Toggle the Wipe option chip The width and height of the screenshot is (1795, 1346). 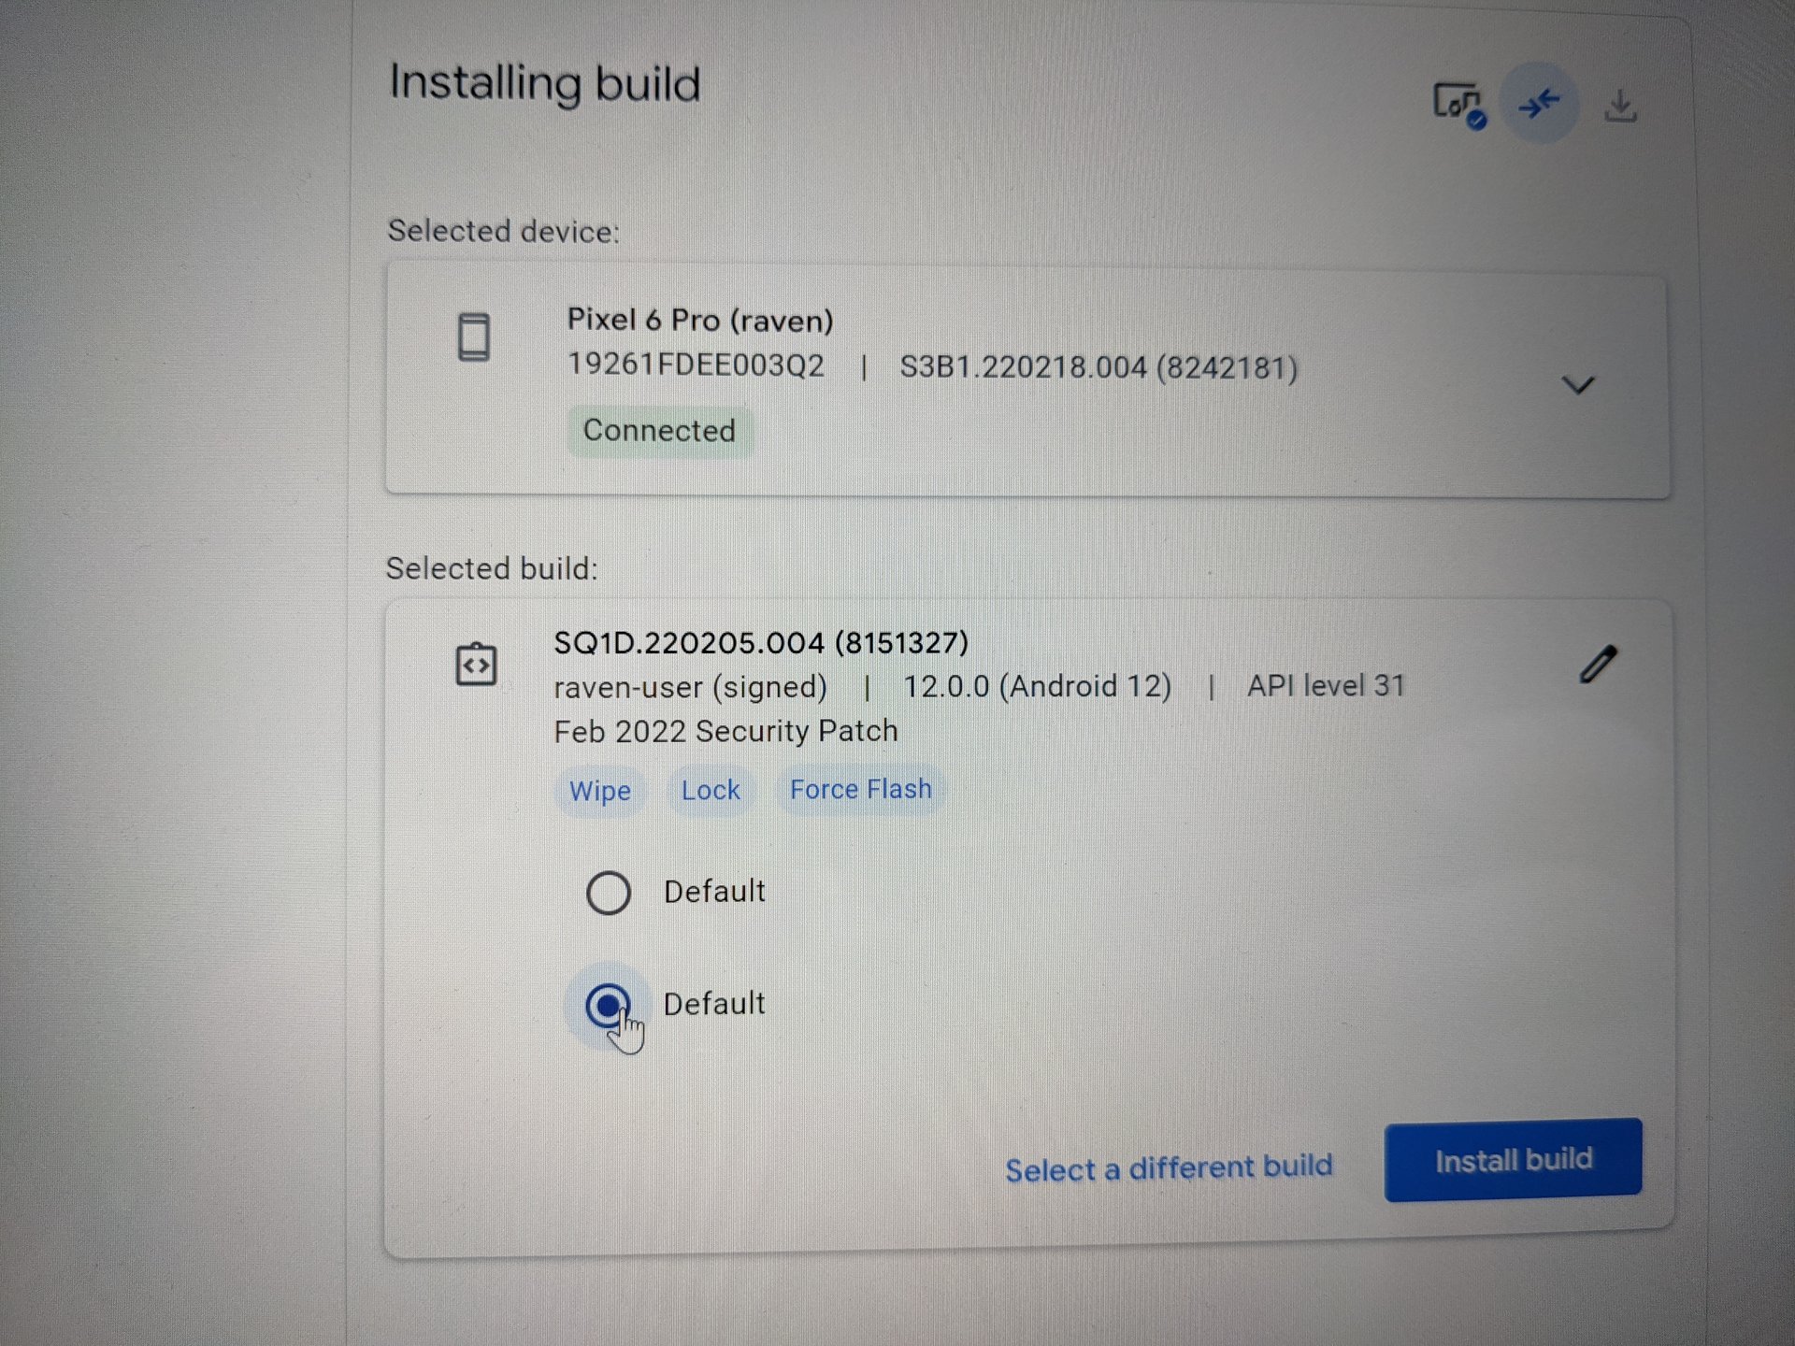point(600,791)
